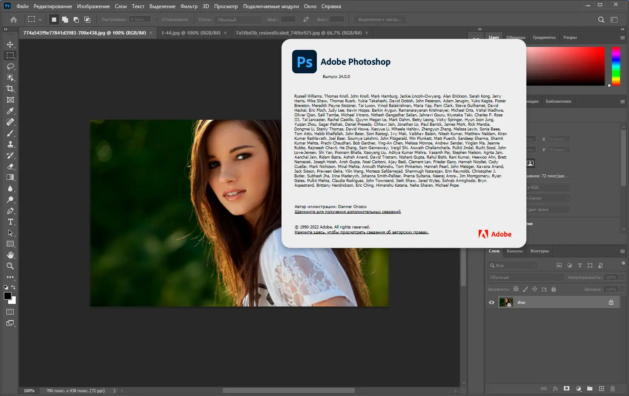
Task: Click the Выделение и маска button
Action: coord(379,20)
